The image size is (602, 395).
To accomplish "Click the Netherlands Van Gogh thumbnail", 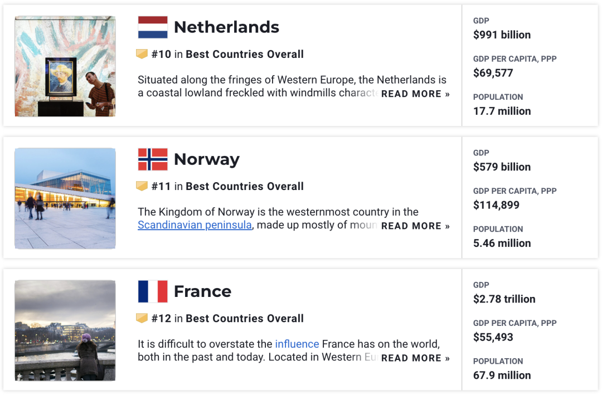I will pos(65,66).
